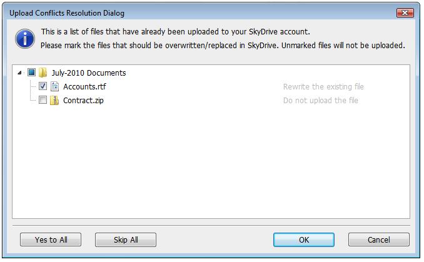Click the 'Do not upload the file' status text
The image size is (424, 262).
coord(320,101)
